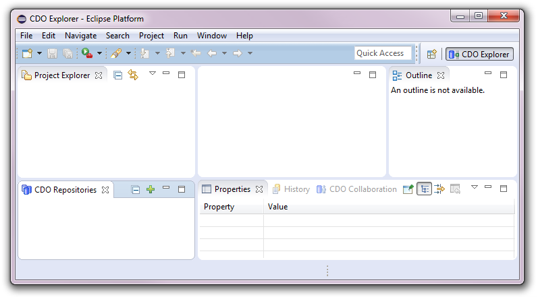Viewport: 538px width, 297px height.
Task: Open Properties panel View Menu triangle
Action: pyautogui.click(x=474, y=187)
